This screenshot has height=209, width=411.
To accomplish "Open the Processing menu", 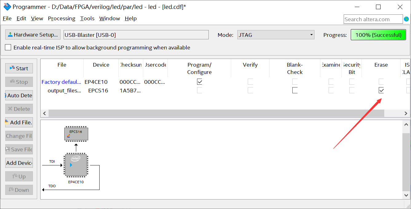I will [61, 18].
